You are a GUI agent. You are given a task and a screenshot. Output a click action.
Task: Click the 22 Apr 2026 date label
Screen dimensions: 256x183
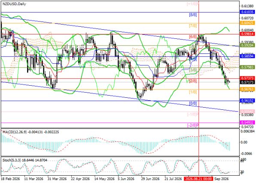pyautogui.click(x=80, y=179)
